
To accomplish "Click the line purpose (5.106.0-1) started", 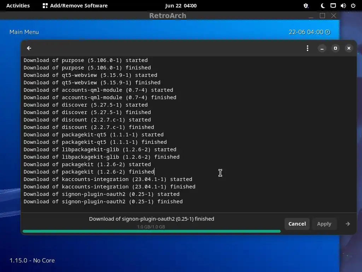I will coord(86,60).
